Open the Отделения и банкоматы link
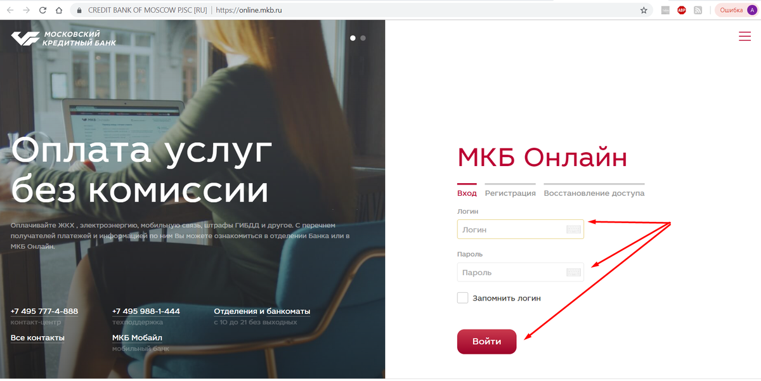Screen dimensions: 761x381 262,311
